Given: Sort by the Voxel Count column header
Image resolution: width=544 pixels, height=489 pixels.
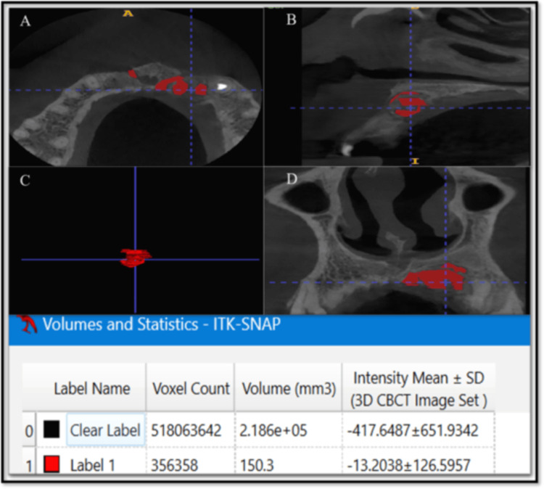Looking at the screenshot, I should coord(191,388).
